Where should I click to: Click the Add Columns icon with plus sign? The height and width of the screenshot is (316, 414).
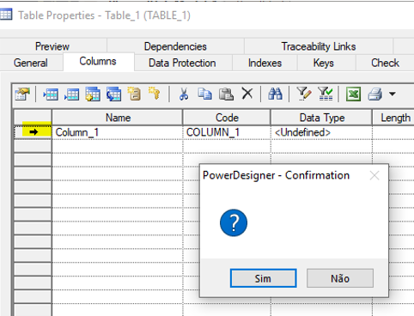tap(93, 94)
